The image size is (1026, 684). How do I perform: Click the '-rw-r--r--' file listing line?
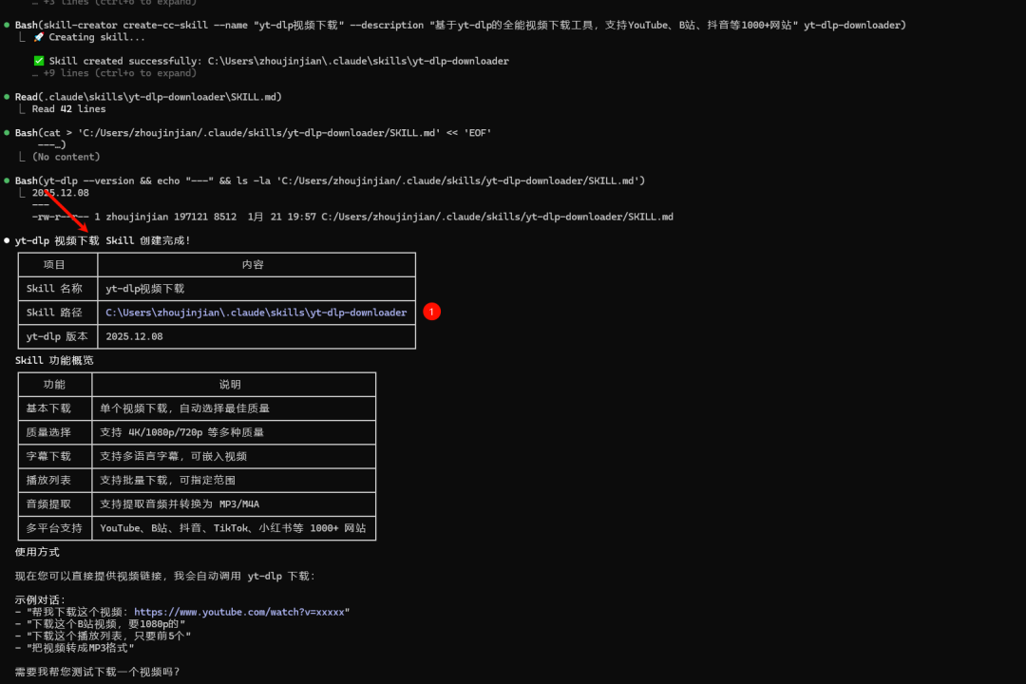352,217
